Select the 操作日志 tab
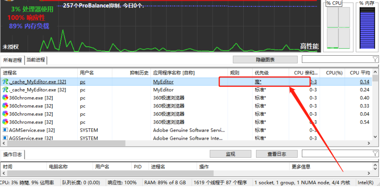 13,154
